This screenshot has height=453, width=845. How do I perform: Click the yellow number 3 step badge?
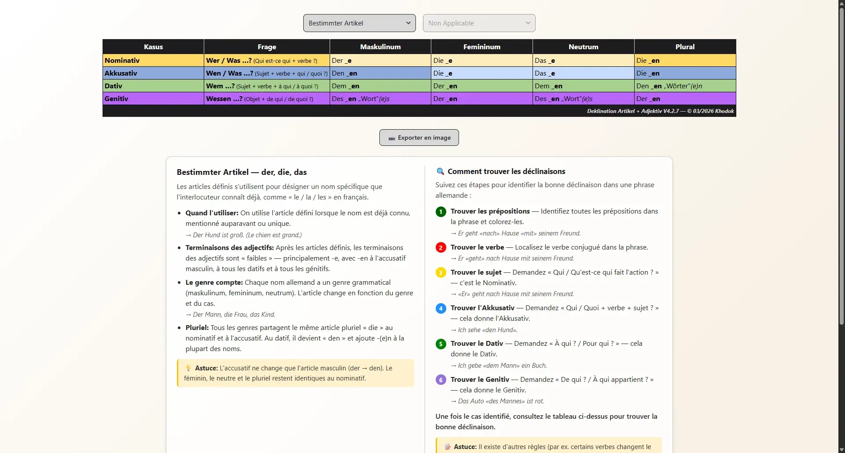pyautogui.click(x=441, y=273)
